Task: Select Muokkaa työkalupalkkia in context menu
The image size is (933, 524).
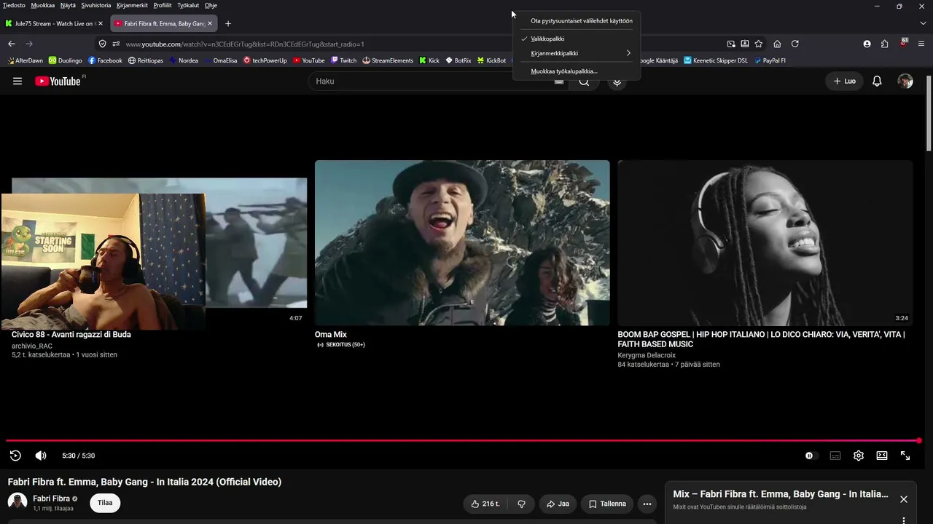Action: [577, 71]
